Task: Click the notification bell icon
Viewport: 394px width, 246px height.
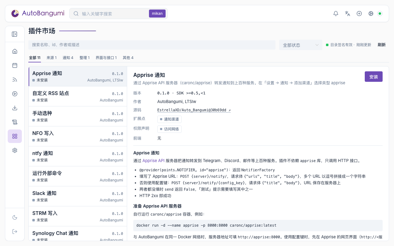Action: tap(336, 14)
